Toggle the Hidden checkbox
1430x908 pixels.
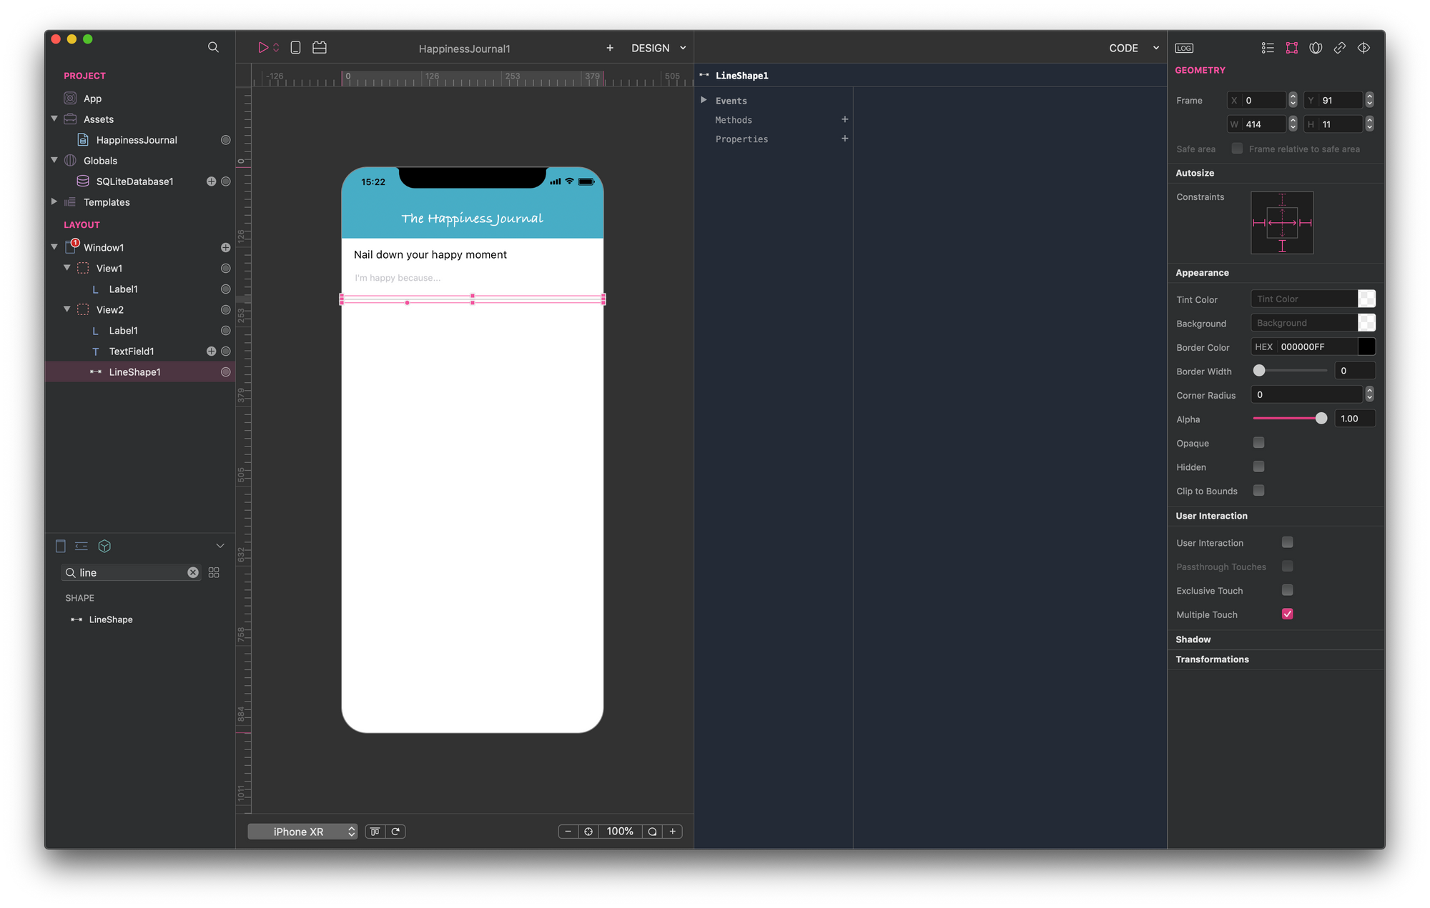[x=1258, y=467]
